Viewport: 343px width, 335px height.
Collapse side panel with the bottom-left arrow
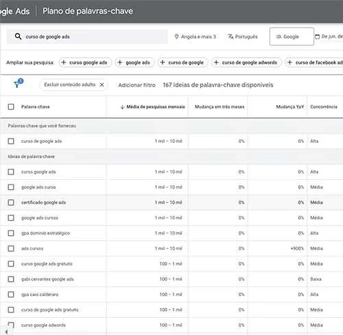[x=6, y=332]
